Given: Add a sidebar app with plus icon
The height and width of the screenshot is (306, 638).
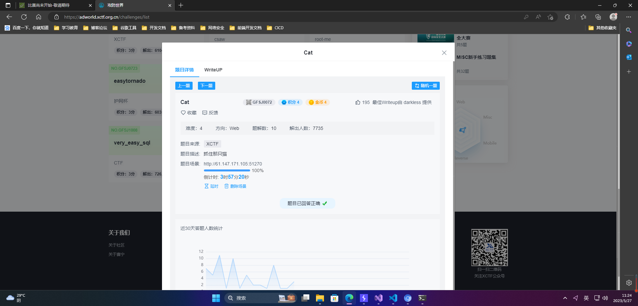Looking at the screenshot, I should pos(629,72).
